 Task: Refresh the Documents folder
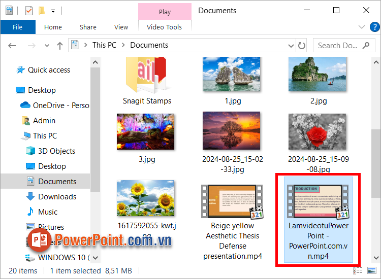tap(302, 45)
